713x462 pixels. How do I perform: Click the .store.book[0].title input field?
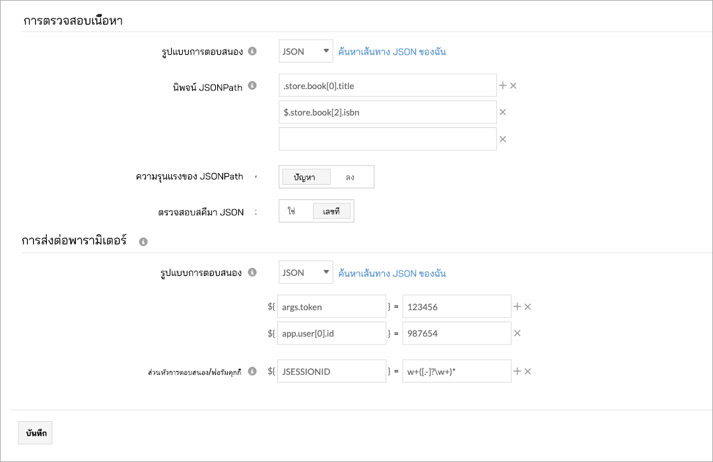(x=388, y=84)
